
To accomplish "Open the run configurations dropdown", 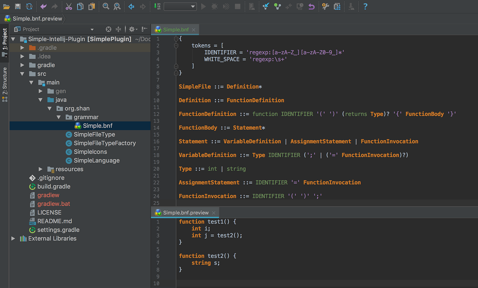I will click(180, 6).
